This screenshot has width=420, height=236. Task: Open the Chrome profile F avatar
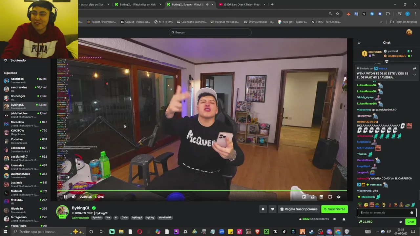pos(408,14)
